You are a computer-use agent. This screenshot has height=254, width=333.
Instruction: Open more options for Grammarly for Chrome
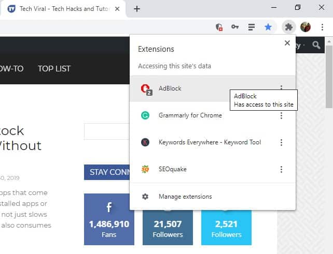281,115
